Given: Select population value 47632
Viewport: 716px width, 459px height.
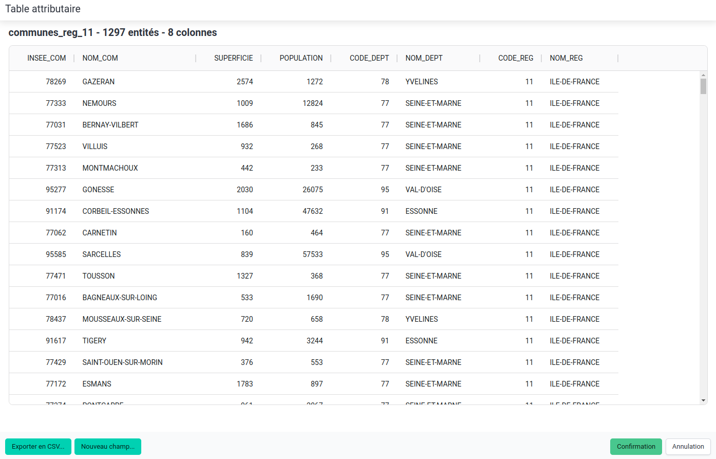Looking at the screenshot, I should click(313, 211).
